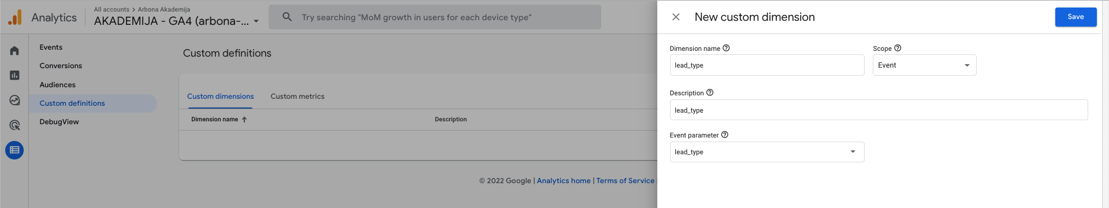This screenshot has height=208, width=1109.
Task: Open the Advertising target icon
Action: 14,125
